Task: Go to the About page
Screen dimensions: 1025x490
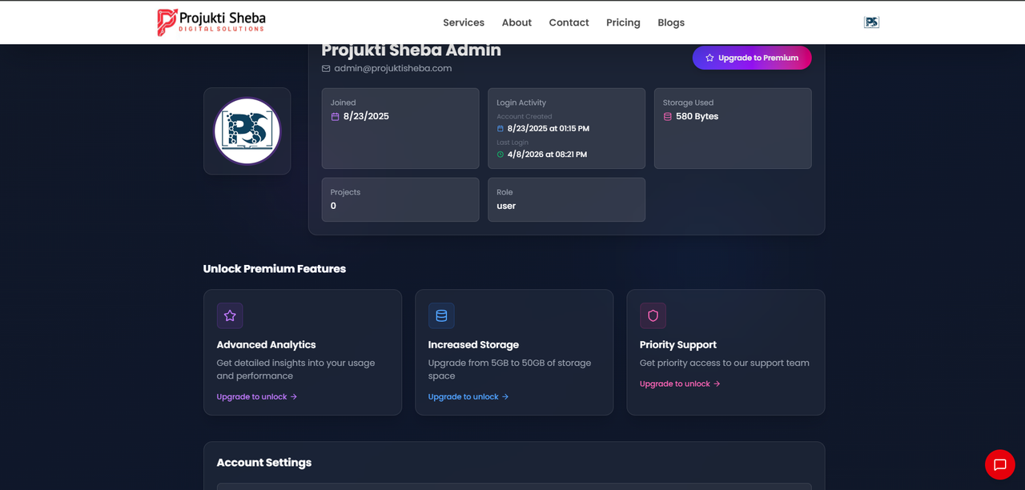Action: [x=517, y=22]
